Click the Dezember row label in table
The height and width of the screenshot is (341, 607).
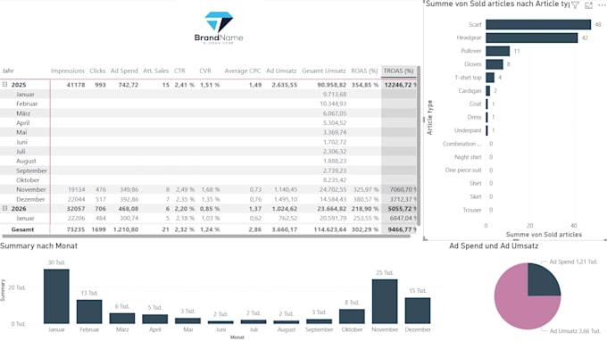pos(30,199)
